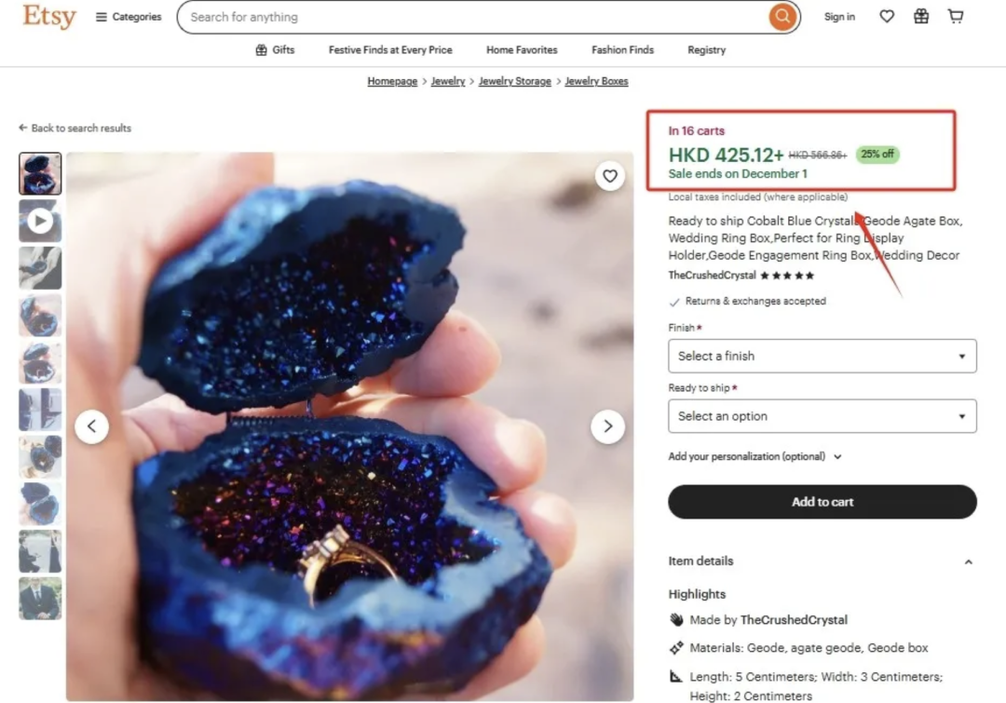The image size is (1006, 703).
Task: Show previous product image with left arrow
Action: point(91,426)
